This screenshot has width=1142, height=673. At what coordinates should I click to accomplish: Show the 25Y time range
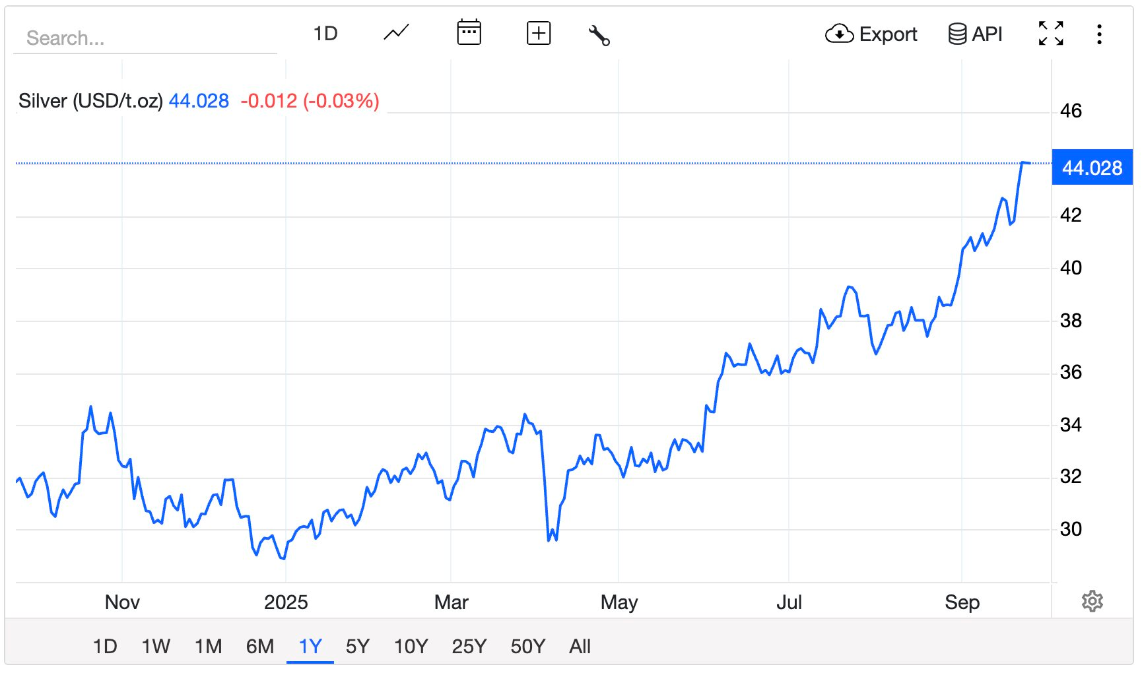click(x=469, y=646)
